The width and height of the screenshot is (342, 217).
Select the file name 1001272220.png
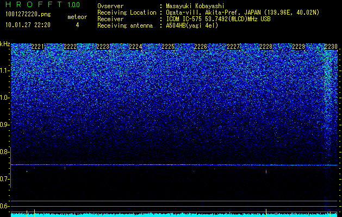tap(28, 14)
